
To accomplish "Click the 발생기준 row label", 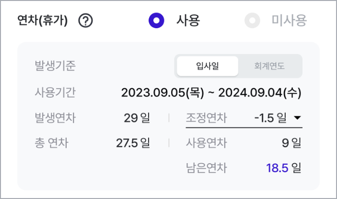I will (55, 66).
